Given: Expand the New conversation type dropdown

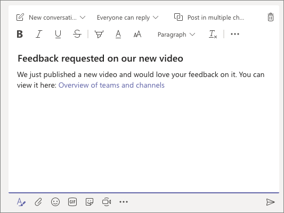Looking at the screenshot, I should click(57, 18).
